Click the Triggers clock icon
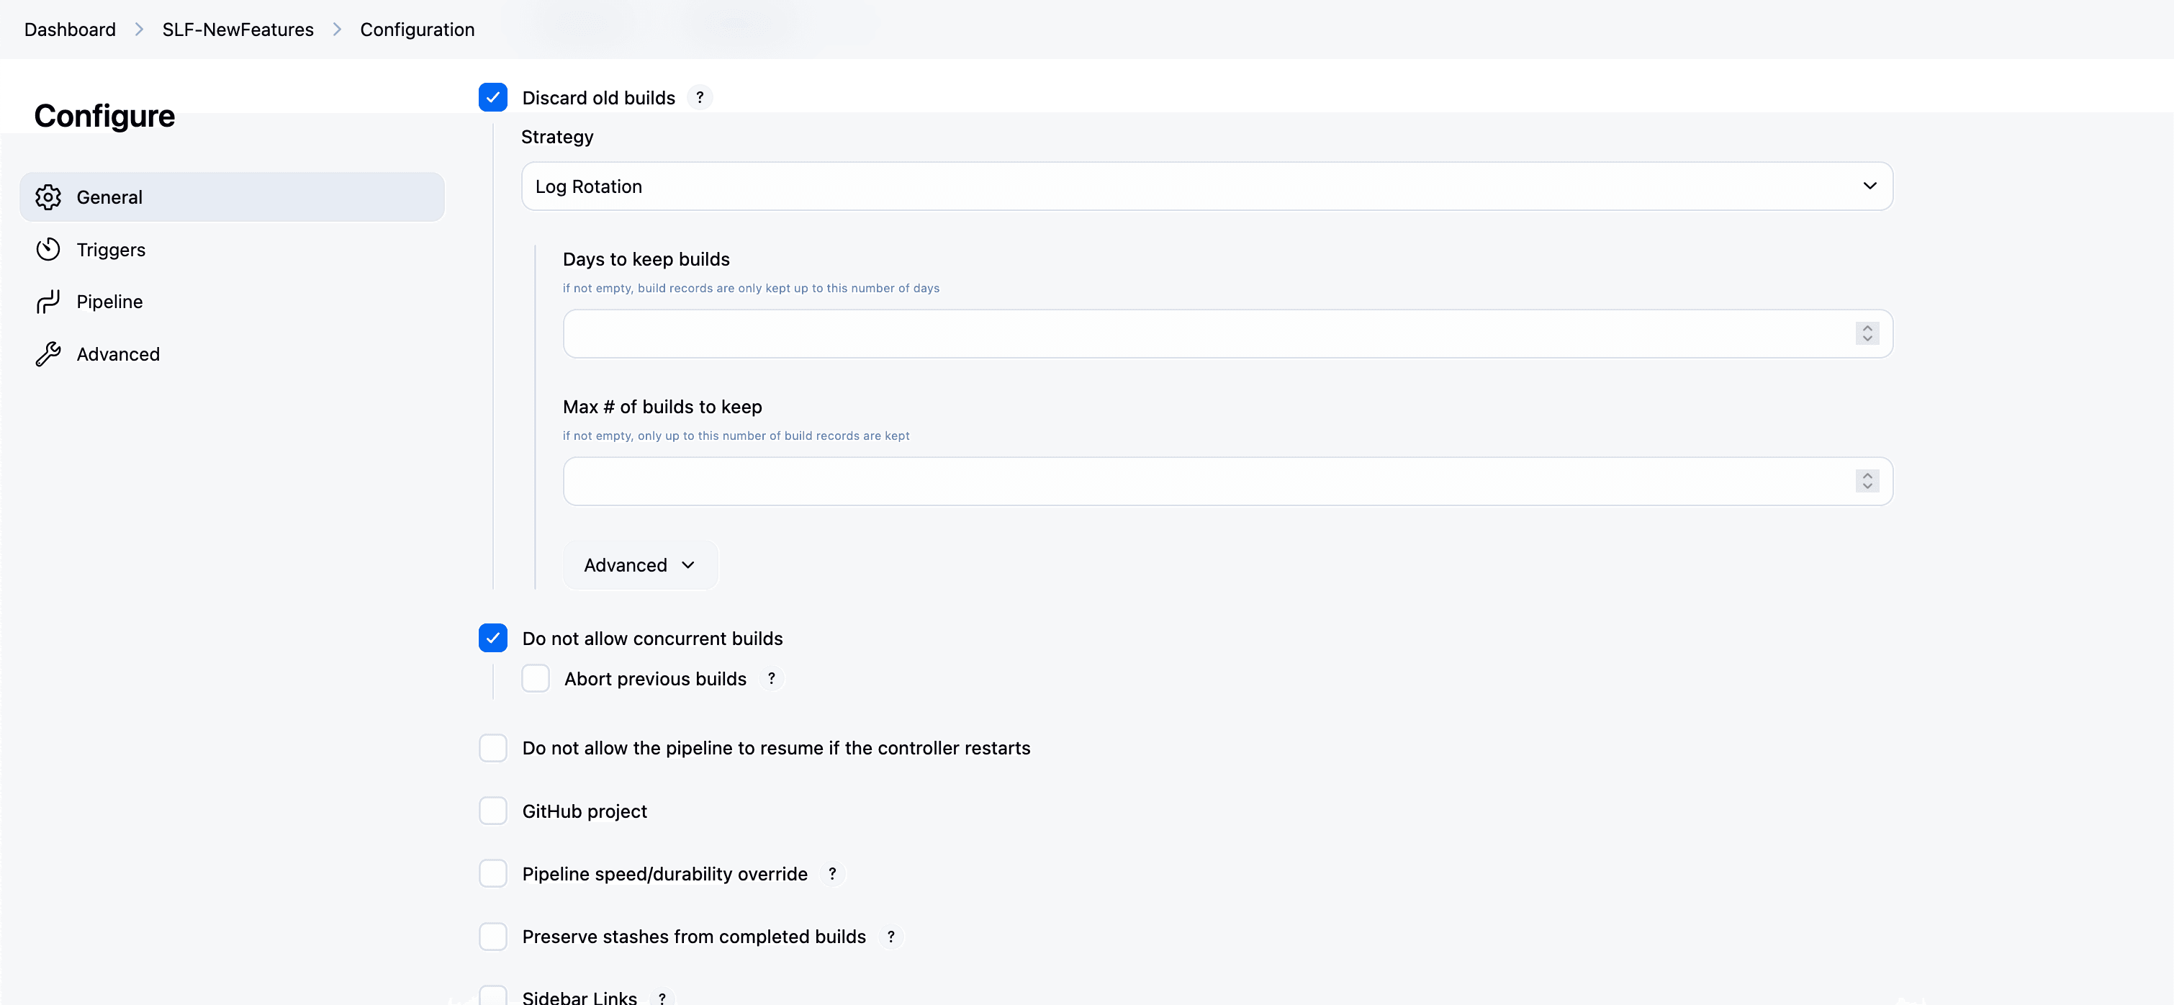The width and height of the screenshot is (2174, 1005). point(48,250)
